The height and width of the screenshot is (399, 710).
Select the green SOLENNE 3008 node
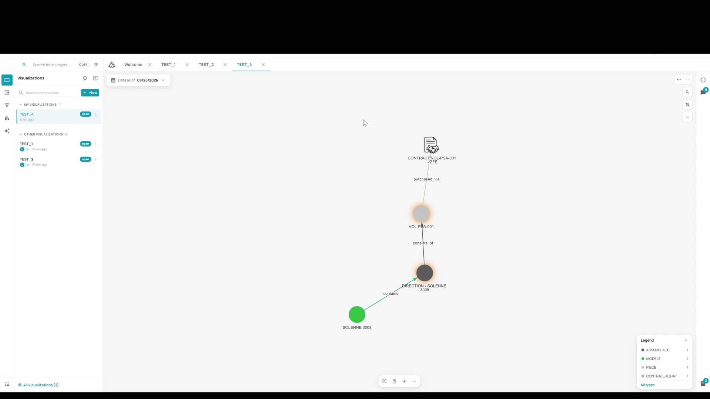tap(357, 315)
